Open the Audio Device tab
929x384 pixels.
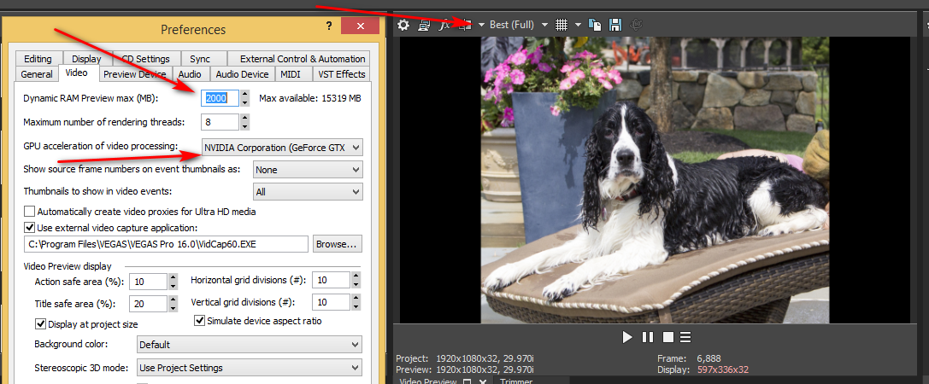pyautogui.click(x=243, y=74)
